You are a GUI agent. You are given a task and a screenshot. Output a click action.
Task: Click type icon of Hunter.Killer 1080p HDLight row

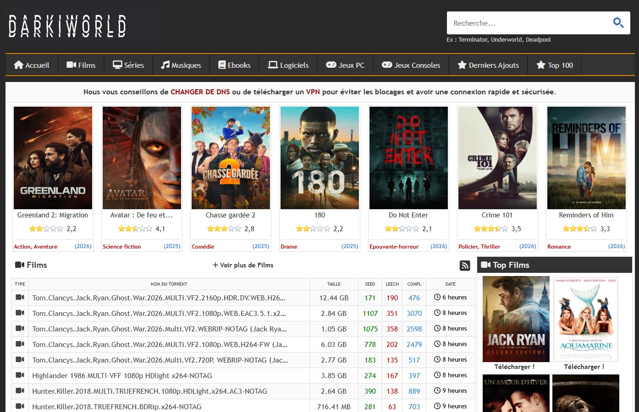(x=20, y=391)
